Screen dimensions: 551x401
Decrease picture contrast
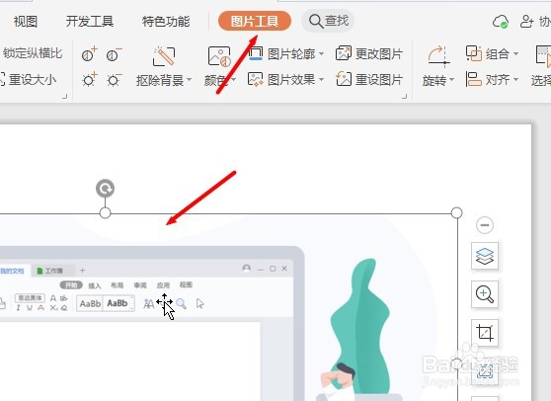click(114, 55)
